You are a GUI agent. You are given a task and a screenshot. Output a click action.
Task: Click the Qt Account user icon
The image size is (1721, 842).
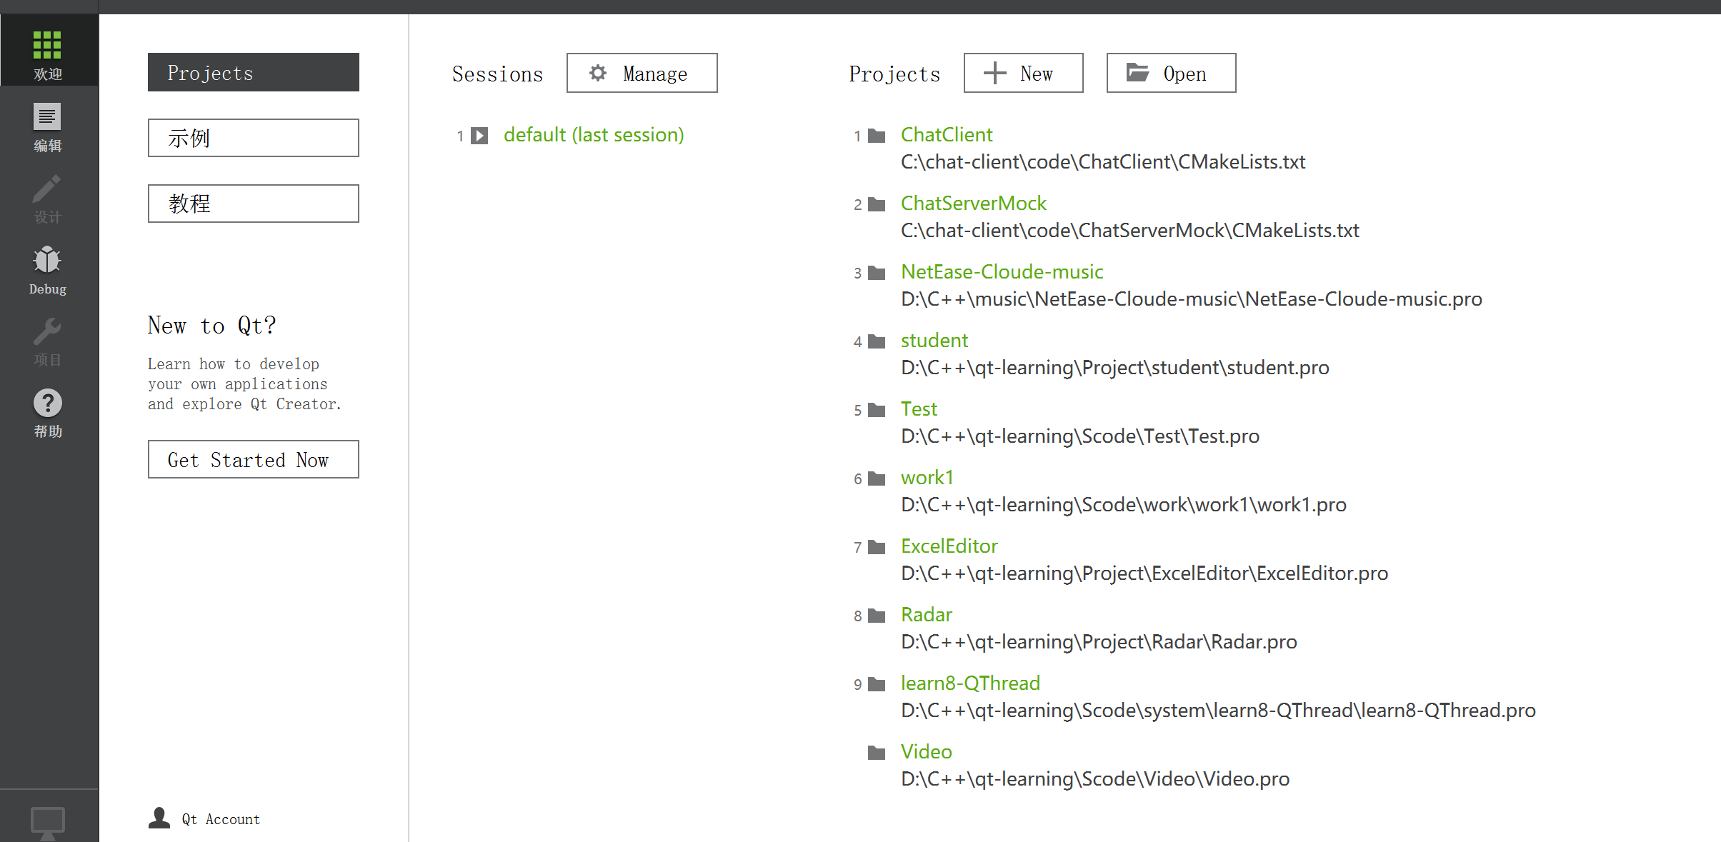(x=159, y=818)
